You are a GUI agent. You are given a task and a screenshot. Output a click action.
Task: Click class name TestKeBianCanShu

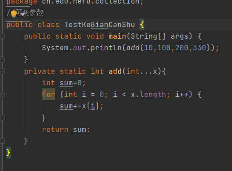click(100, 24)
